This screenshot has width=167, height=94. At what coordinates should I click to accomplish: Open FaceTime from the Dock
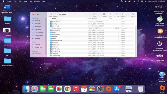(51, 89)
